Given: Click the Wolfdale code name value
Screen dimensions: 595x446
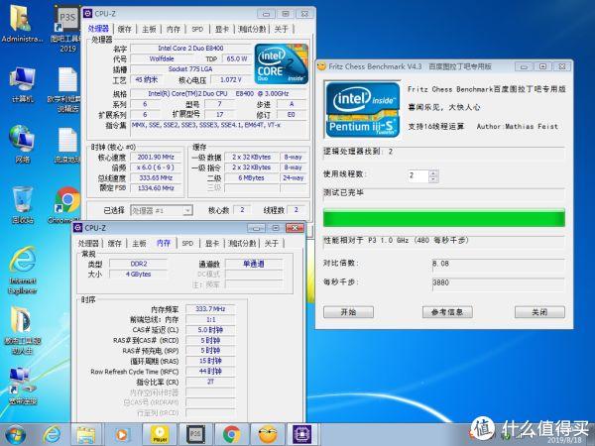Looking at the screenshot, I should 162,58.
